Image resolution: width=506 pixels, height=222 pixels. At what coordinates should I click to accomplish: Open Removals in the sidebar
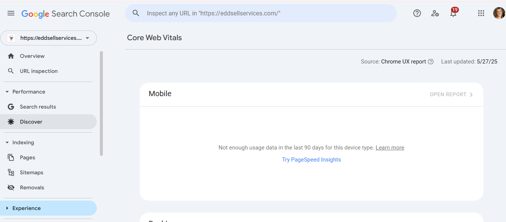pos(48,187)
